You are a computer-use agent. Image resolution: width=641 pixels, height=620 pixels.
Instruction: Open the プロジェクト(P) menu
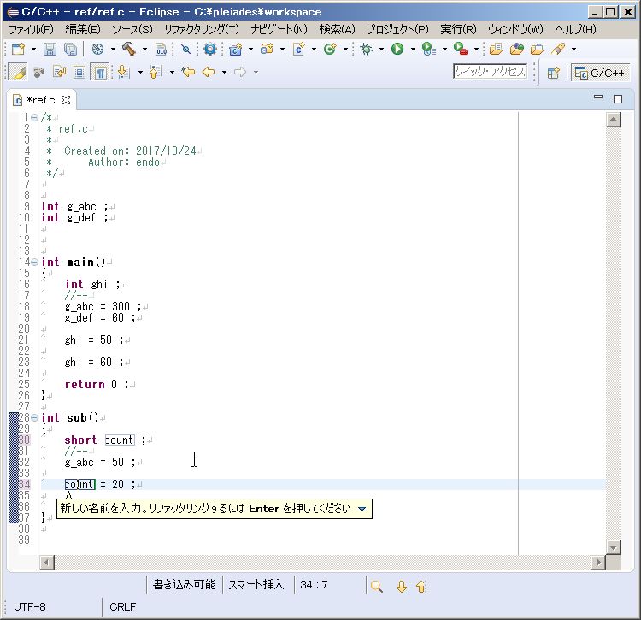[x=397, y=29]
